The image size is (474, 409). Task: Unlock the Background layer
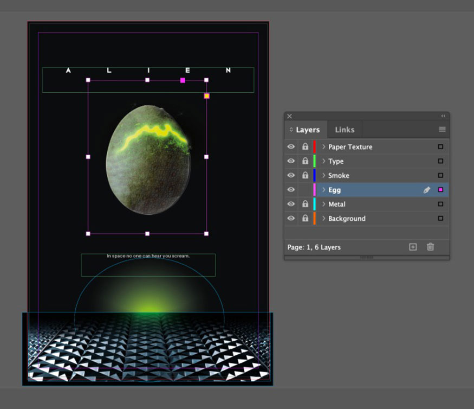306,218
